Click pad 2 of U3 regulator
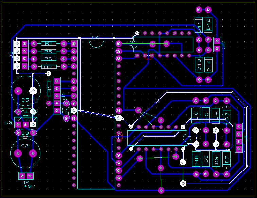Image resolution: width=257 pixels, height=198 pixels. point(25,124)
